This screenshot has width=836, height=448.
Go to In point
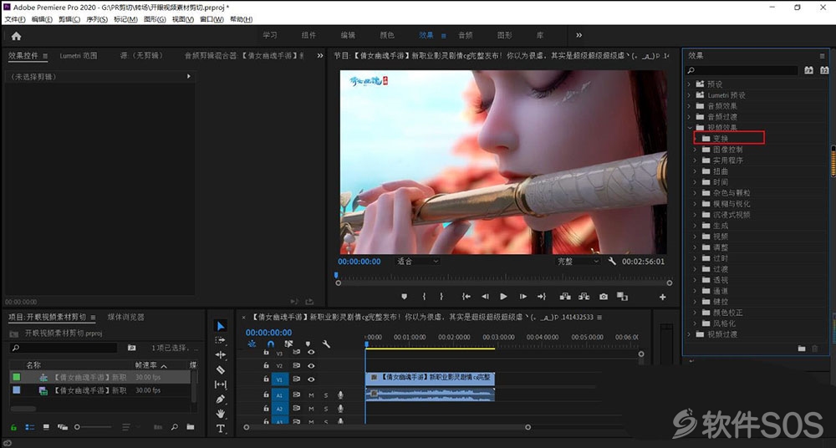pos(466,297)
